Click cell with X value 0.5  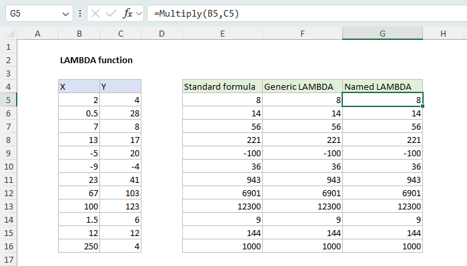(x=79, y=114)
